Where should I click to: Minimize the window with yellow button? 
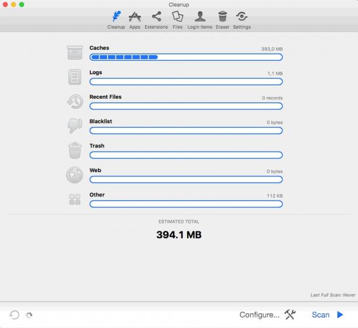pos(13,5)
